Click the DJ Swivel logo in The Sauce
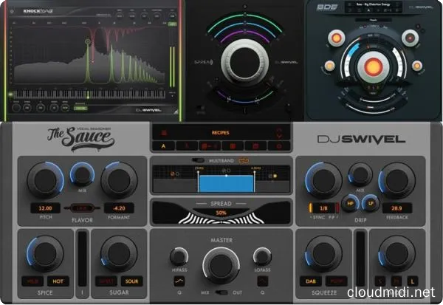The width and height of the screenshot is (443, 305). 361,139
